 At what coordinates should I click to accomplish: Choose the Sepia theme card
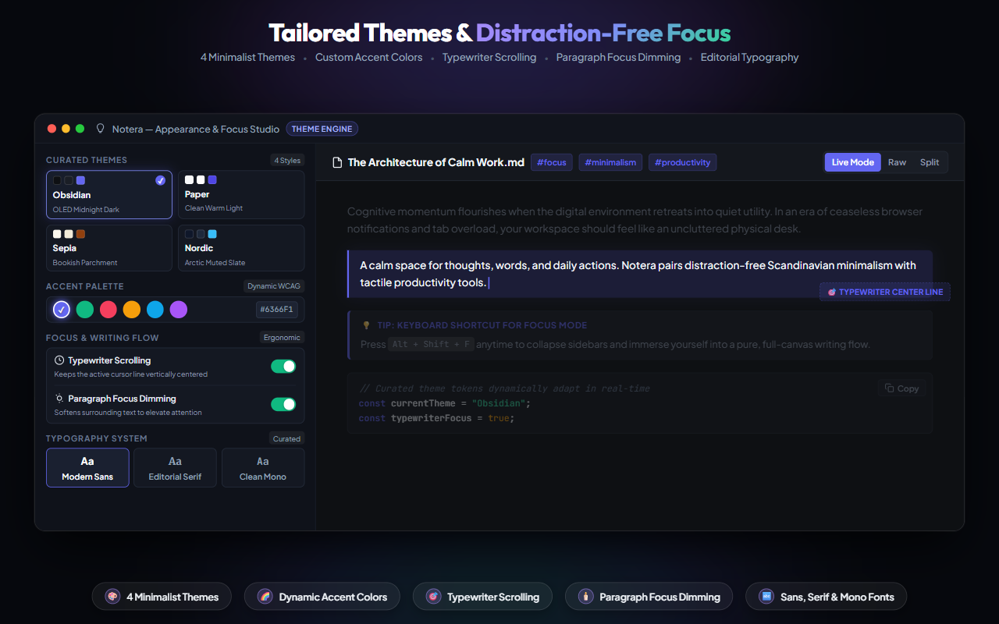coord(109,248)
